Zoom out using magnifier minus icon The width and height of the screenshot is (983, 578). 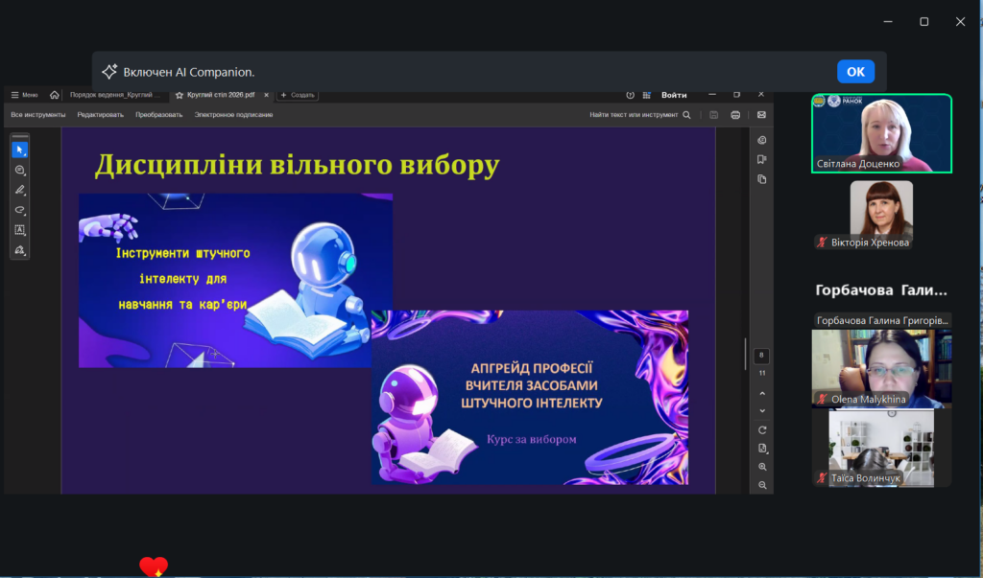[762, 485]
